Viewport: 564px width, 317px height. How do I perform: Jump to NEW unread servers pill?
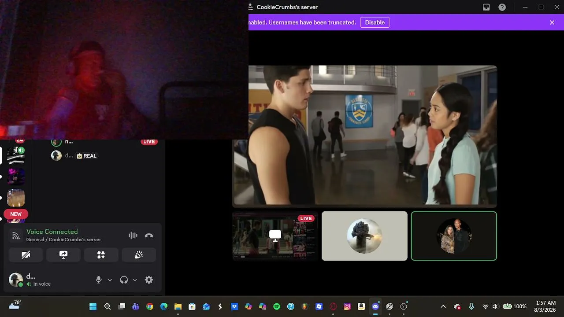click(16, 214)
